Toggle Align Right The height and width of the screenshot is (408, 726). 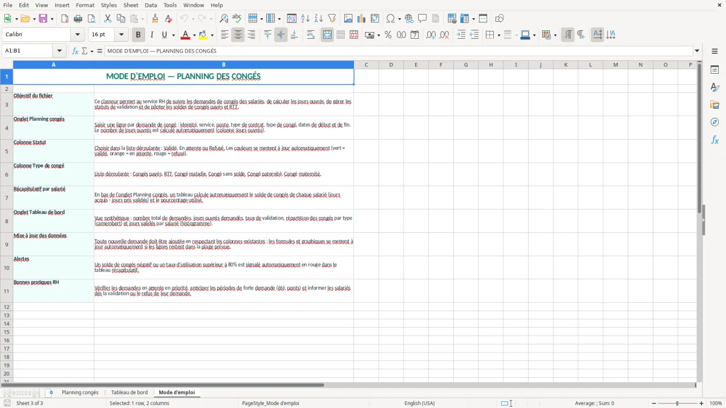[251, 35]
